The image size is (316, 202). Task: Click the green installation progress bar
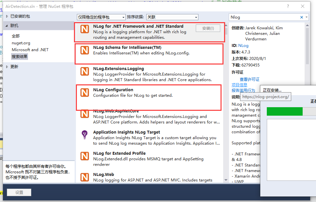(284, 111)
